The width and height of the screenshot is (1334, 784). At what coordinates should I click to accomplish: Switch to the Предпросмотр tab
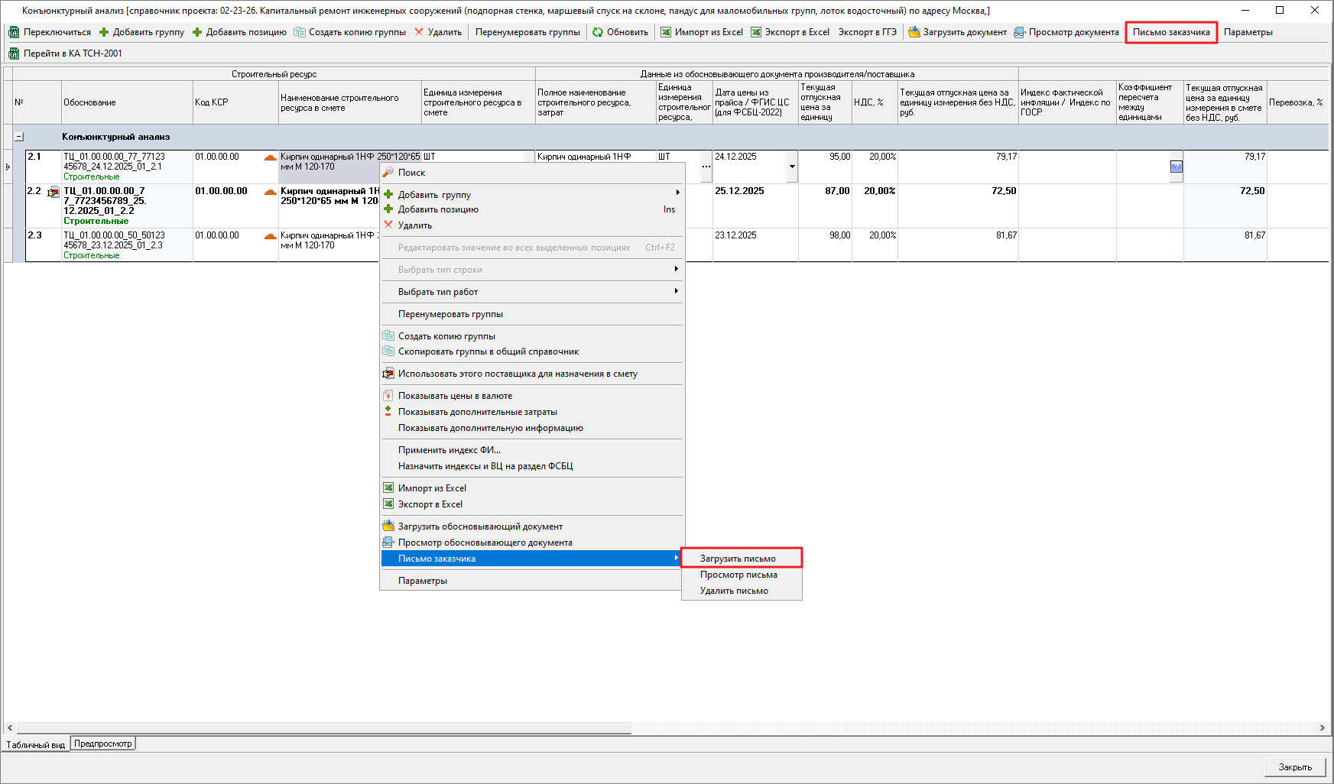103,744
